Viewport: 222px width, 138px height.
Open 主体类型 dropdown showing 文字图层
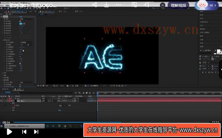[26, 42]
